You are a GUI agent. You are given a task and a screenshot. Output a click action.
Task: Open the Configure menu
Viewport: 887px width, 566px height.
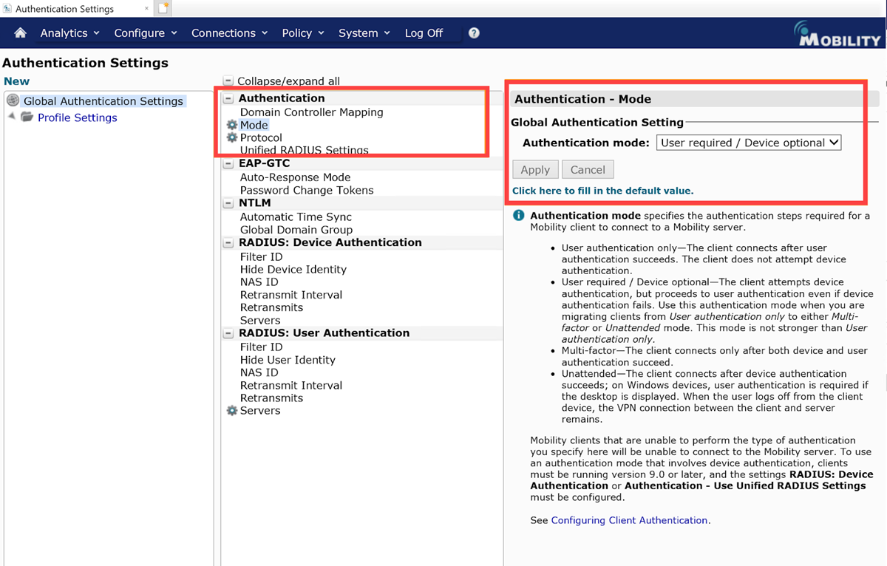(146, 33)
